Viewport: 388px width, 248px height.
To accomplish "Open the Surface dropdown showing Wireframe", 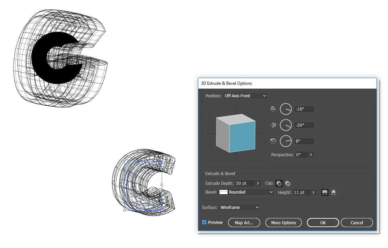I will [239, 207].
